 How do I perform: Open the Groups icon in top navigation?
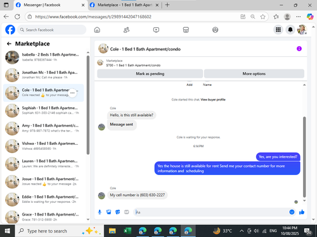coord(215,30)
